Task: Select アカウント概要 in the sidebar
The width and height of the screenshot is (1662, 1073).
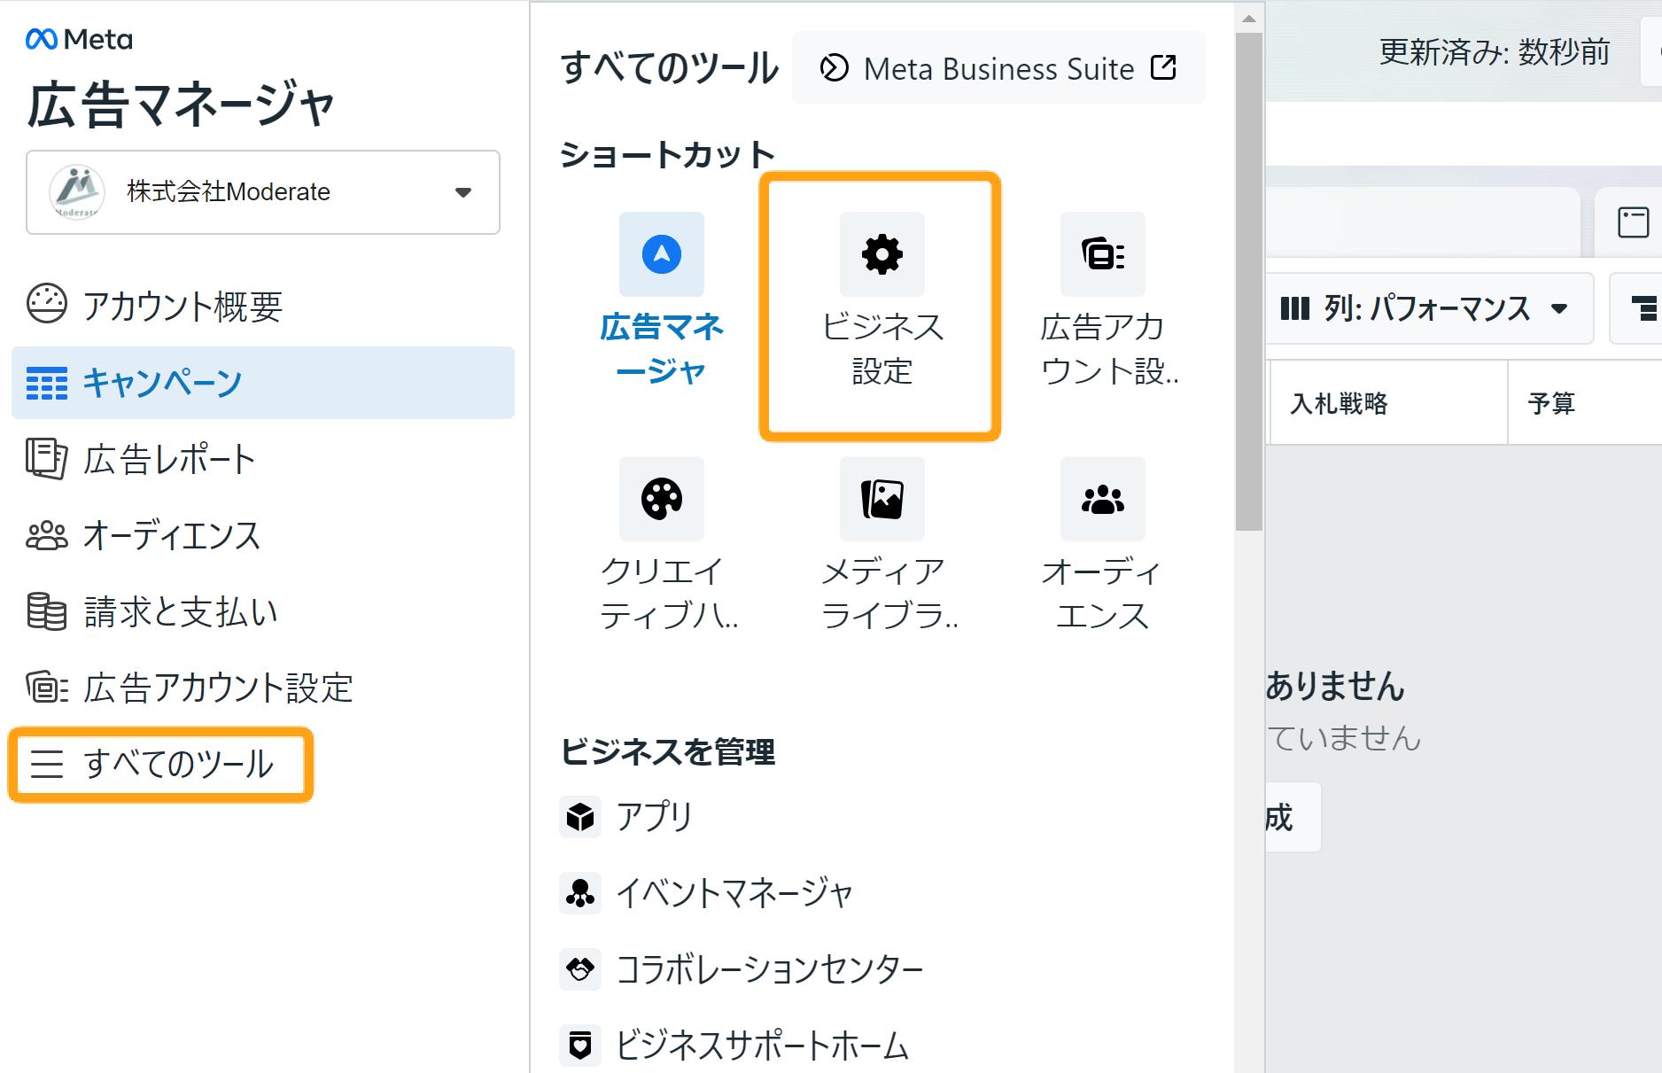Action: click(x=263, y=306)
